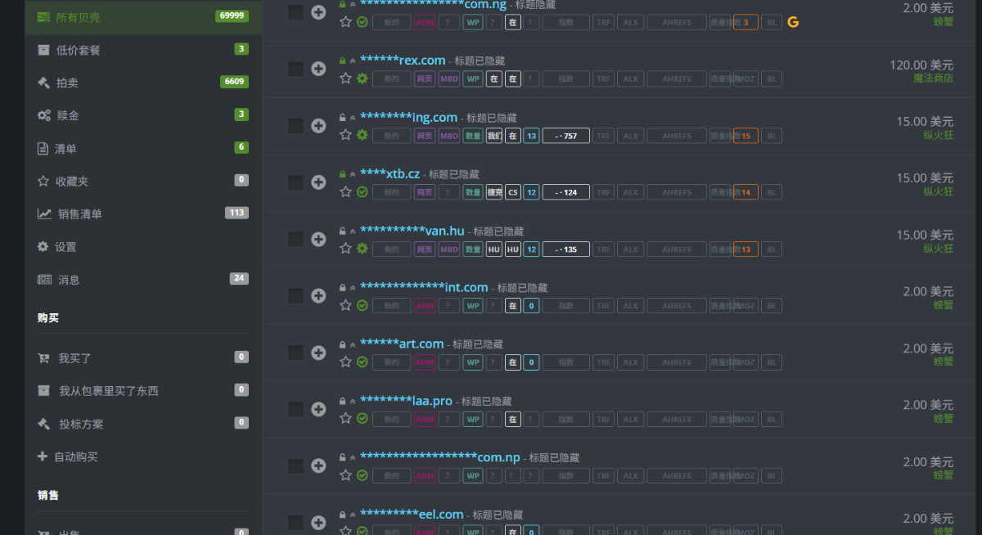The height and width of the screenshot is (535, 982).
Task: Click the 自动购买 sidebar entry
Action: 75,456
